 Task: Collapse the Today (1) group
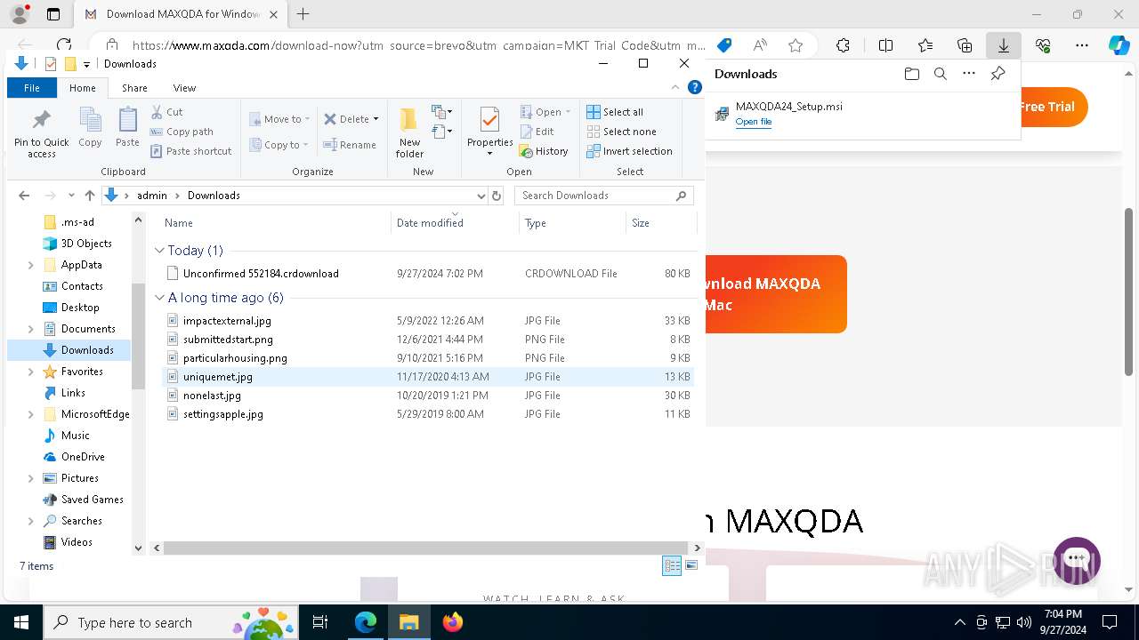tap(159, 251)
